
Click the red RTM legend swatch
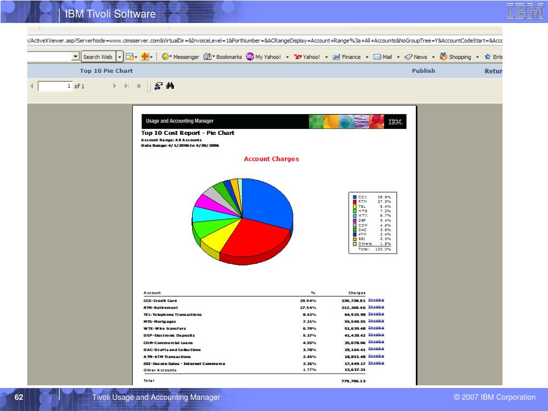tap(355, 202)
